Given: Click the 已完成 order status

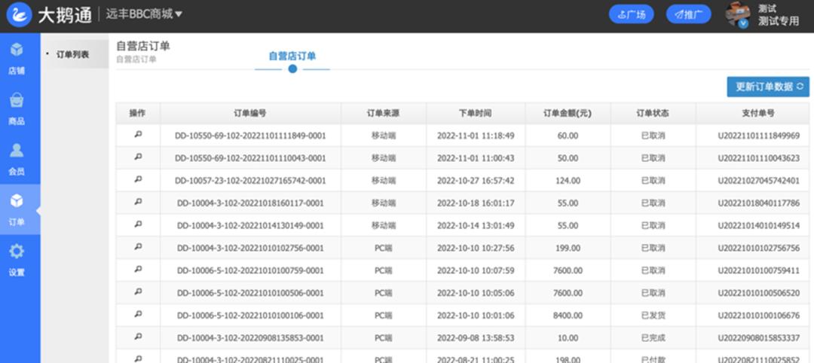Looking at the screenshot, I should tap(653, 338).
